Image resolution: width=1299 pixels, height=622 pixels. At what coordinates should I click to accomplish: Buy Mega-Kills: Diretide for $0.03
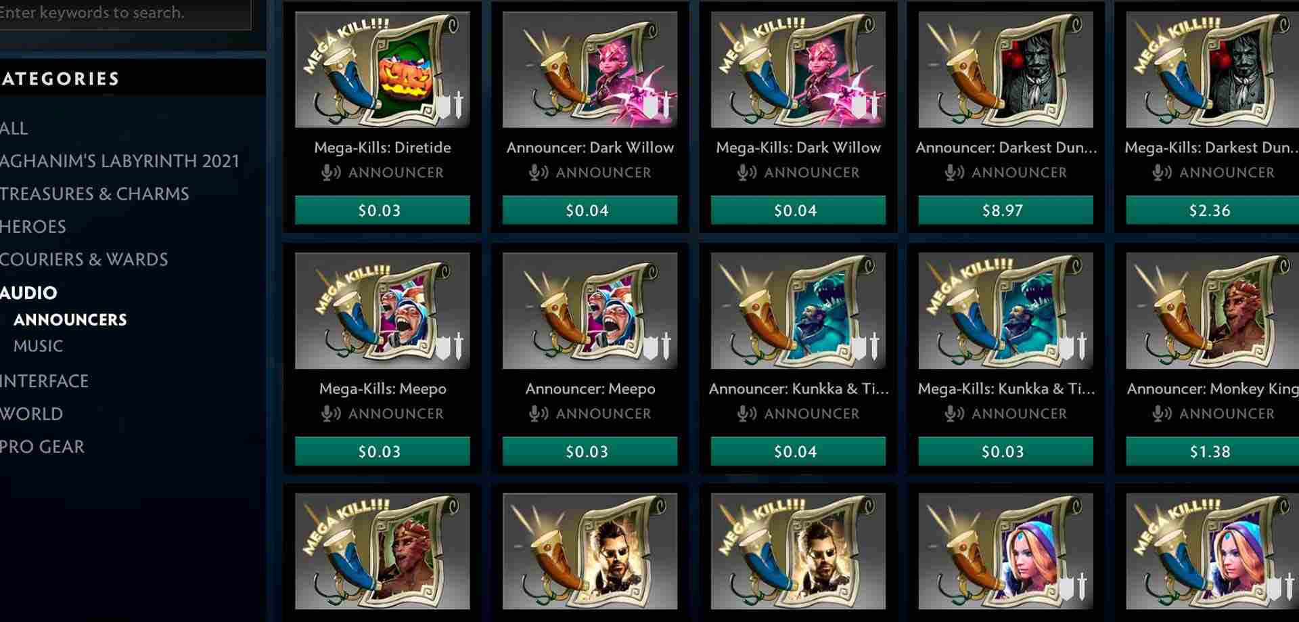tap(382, 210)
